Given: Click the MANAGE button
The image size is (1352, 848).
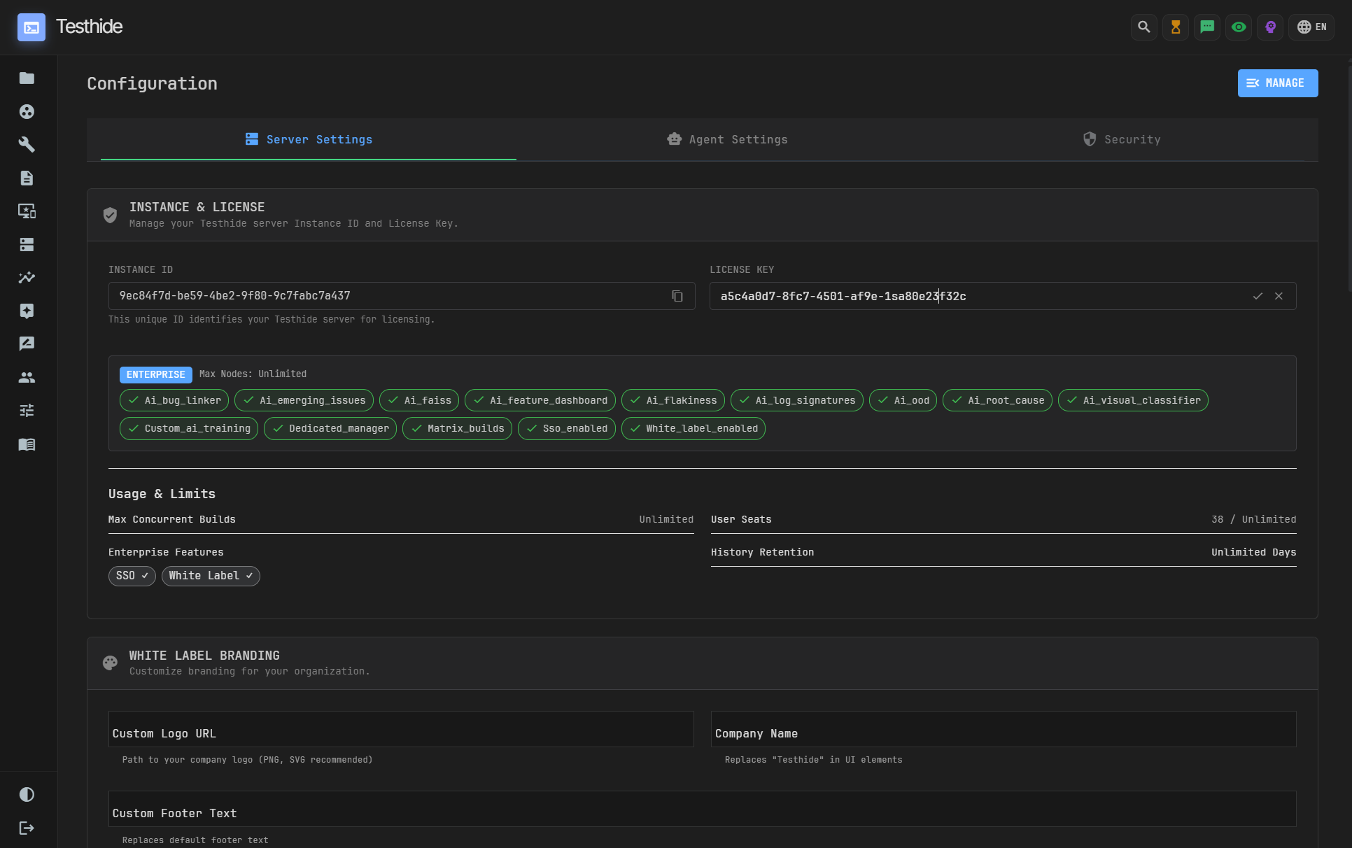Looking at the screenshot, I should (1277, 83).
